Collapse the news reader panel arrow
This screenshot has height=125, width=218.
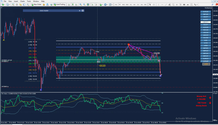coord(80,11)
